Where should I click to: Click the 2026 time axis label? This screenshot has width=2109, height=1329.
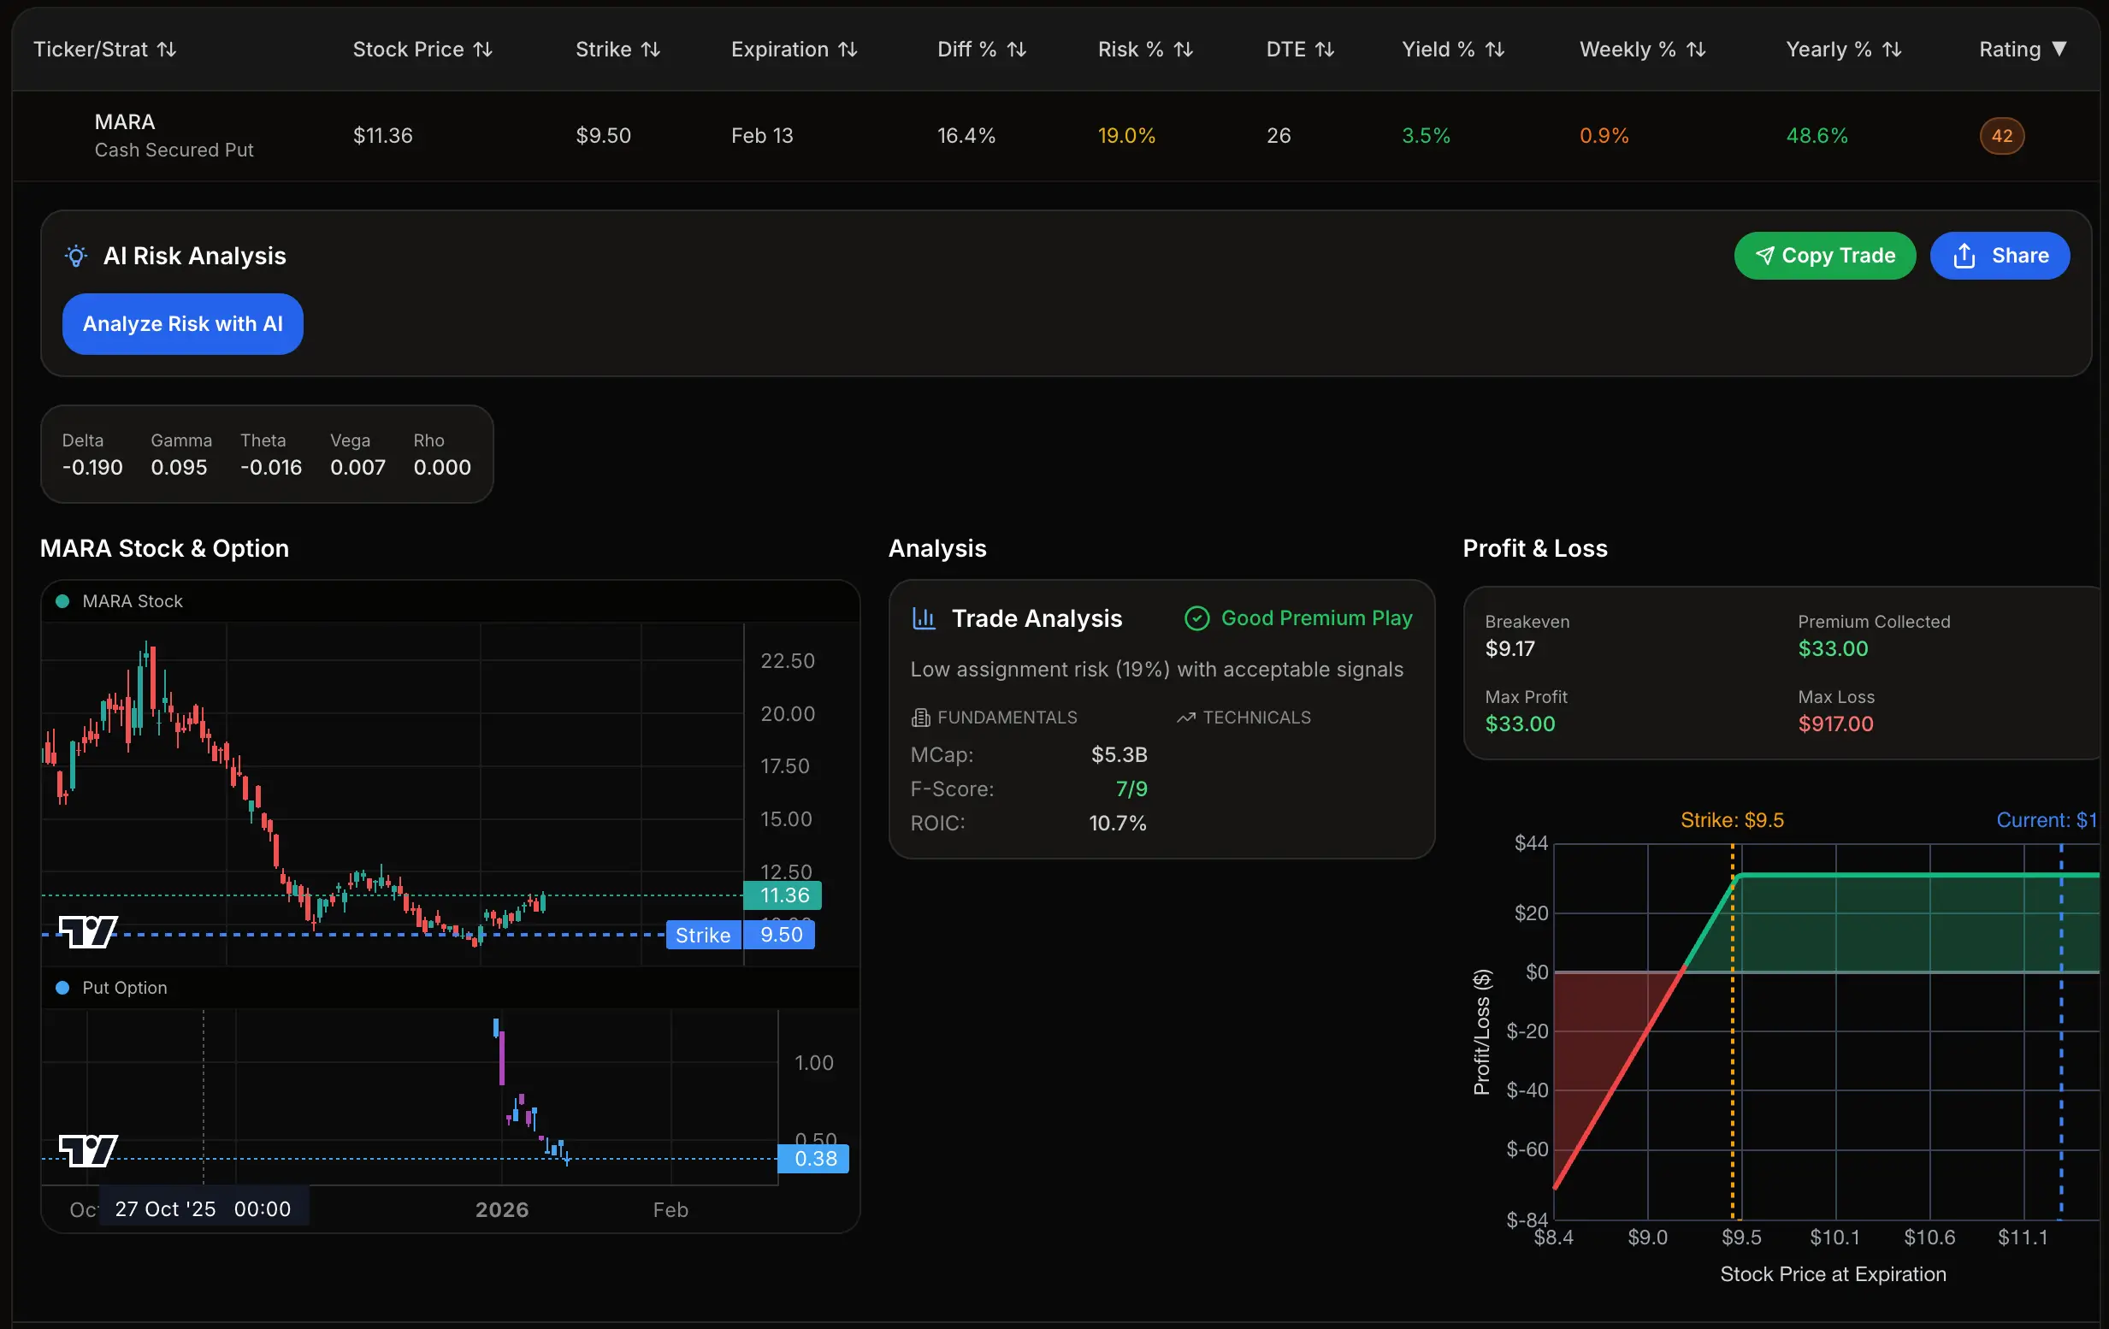click(502, 1210)
